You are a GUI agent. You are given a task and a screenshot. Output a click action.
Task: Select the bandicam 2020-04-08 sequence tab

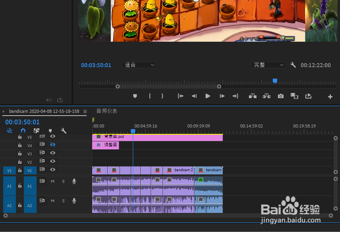tap(44, 111)
